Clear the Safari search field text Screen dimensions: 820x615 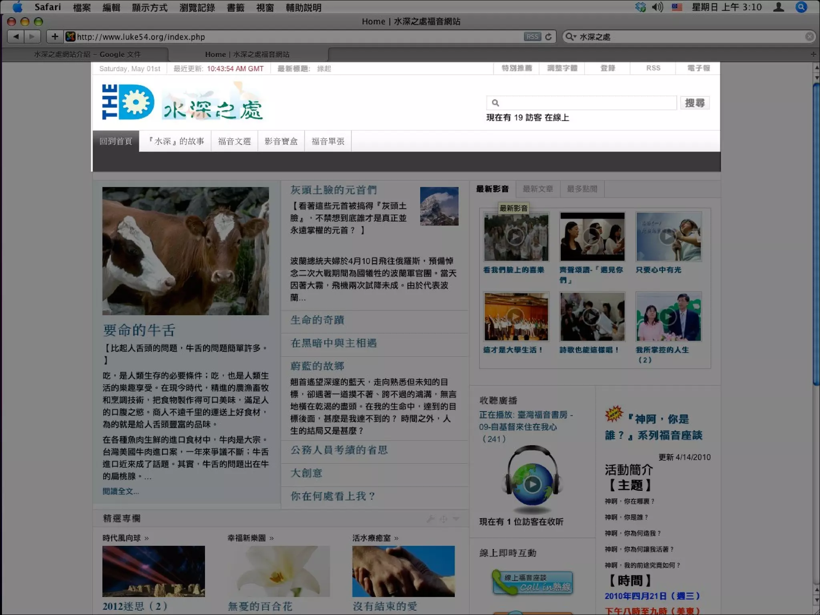click(809, 37)
